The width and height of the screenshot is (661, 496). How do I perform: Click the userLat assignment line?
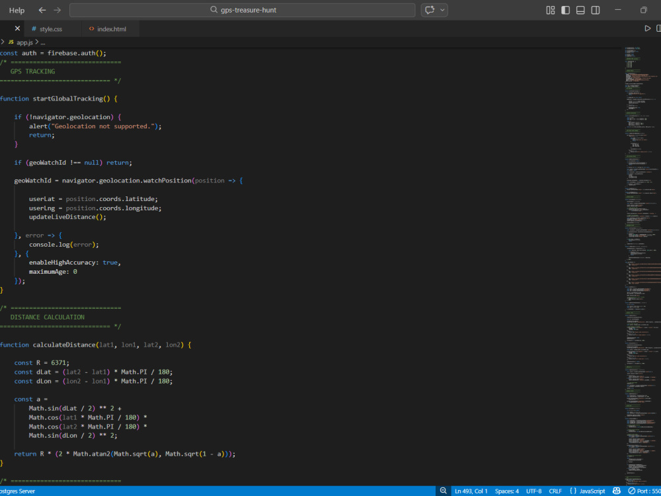click(x=94, y=199)
